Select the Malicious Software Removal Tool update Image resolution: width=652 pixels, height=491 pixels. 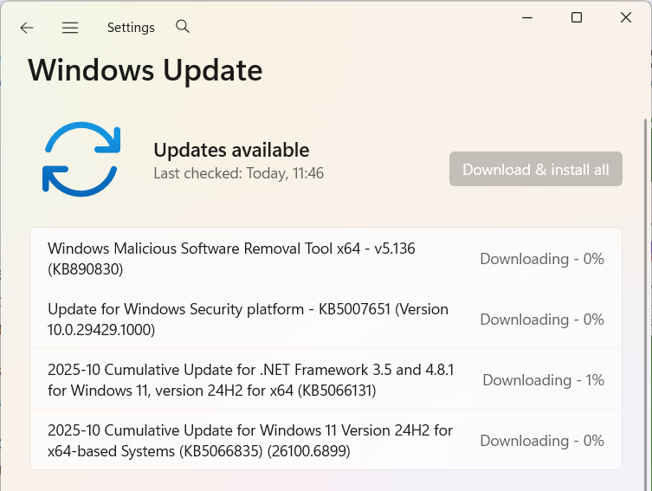coord(231,259)
